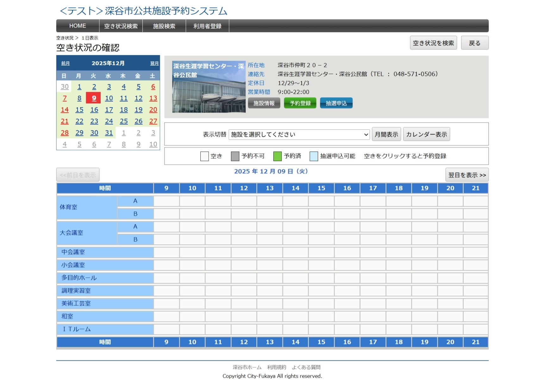Select December 25 in the calendar
The height and width of the screenshot is (380, 545).
pos(124,121)
